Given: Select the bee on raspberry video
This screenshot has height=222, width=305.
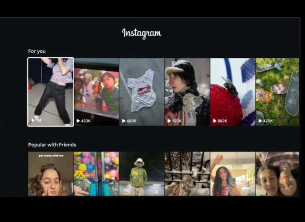Looking at the screenshot, I should tap(233, 92).
